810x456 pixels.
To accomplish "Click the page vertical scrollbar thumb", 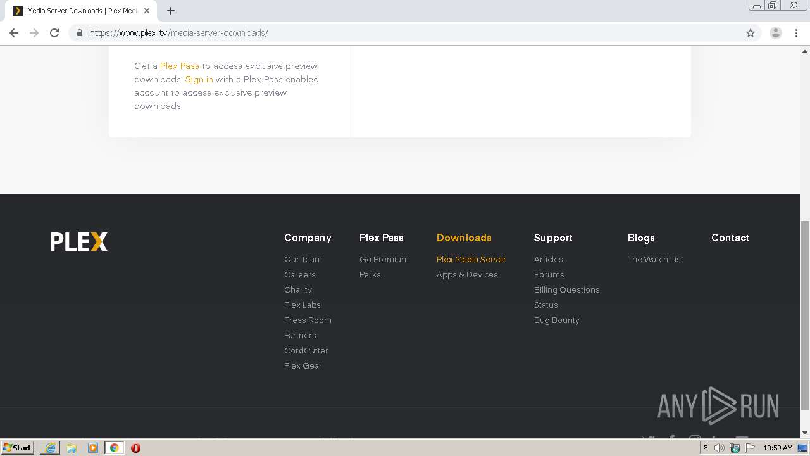I will coord(805,315).
